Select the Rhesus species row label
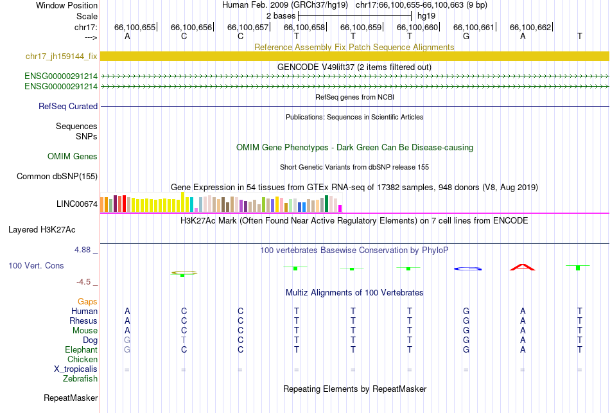The image size is (610, 413). [83, 321]
